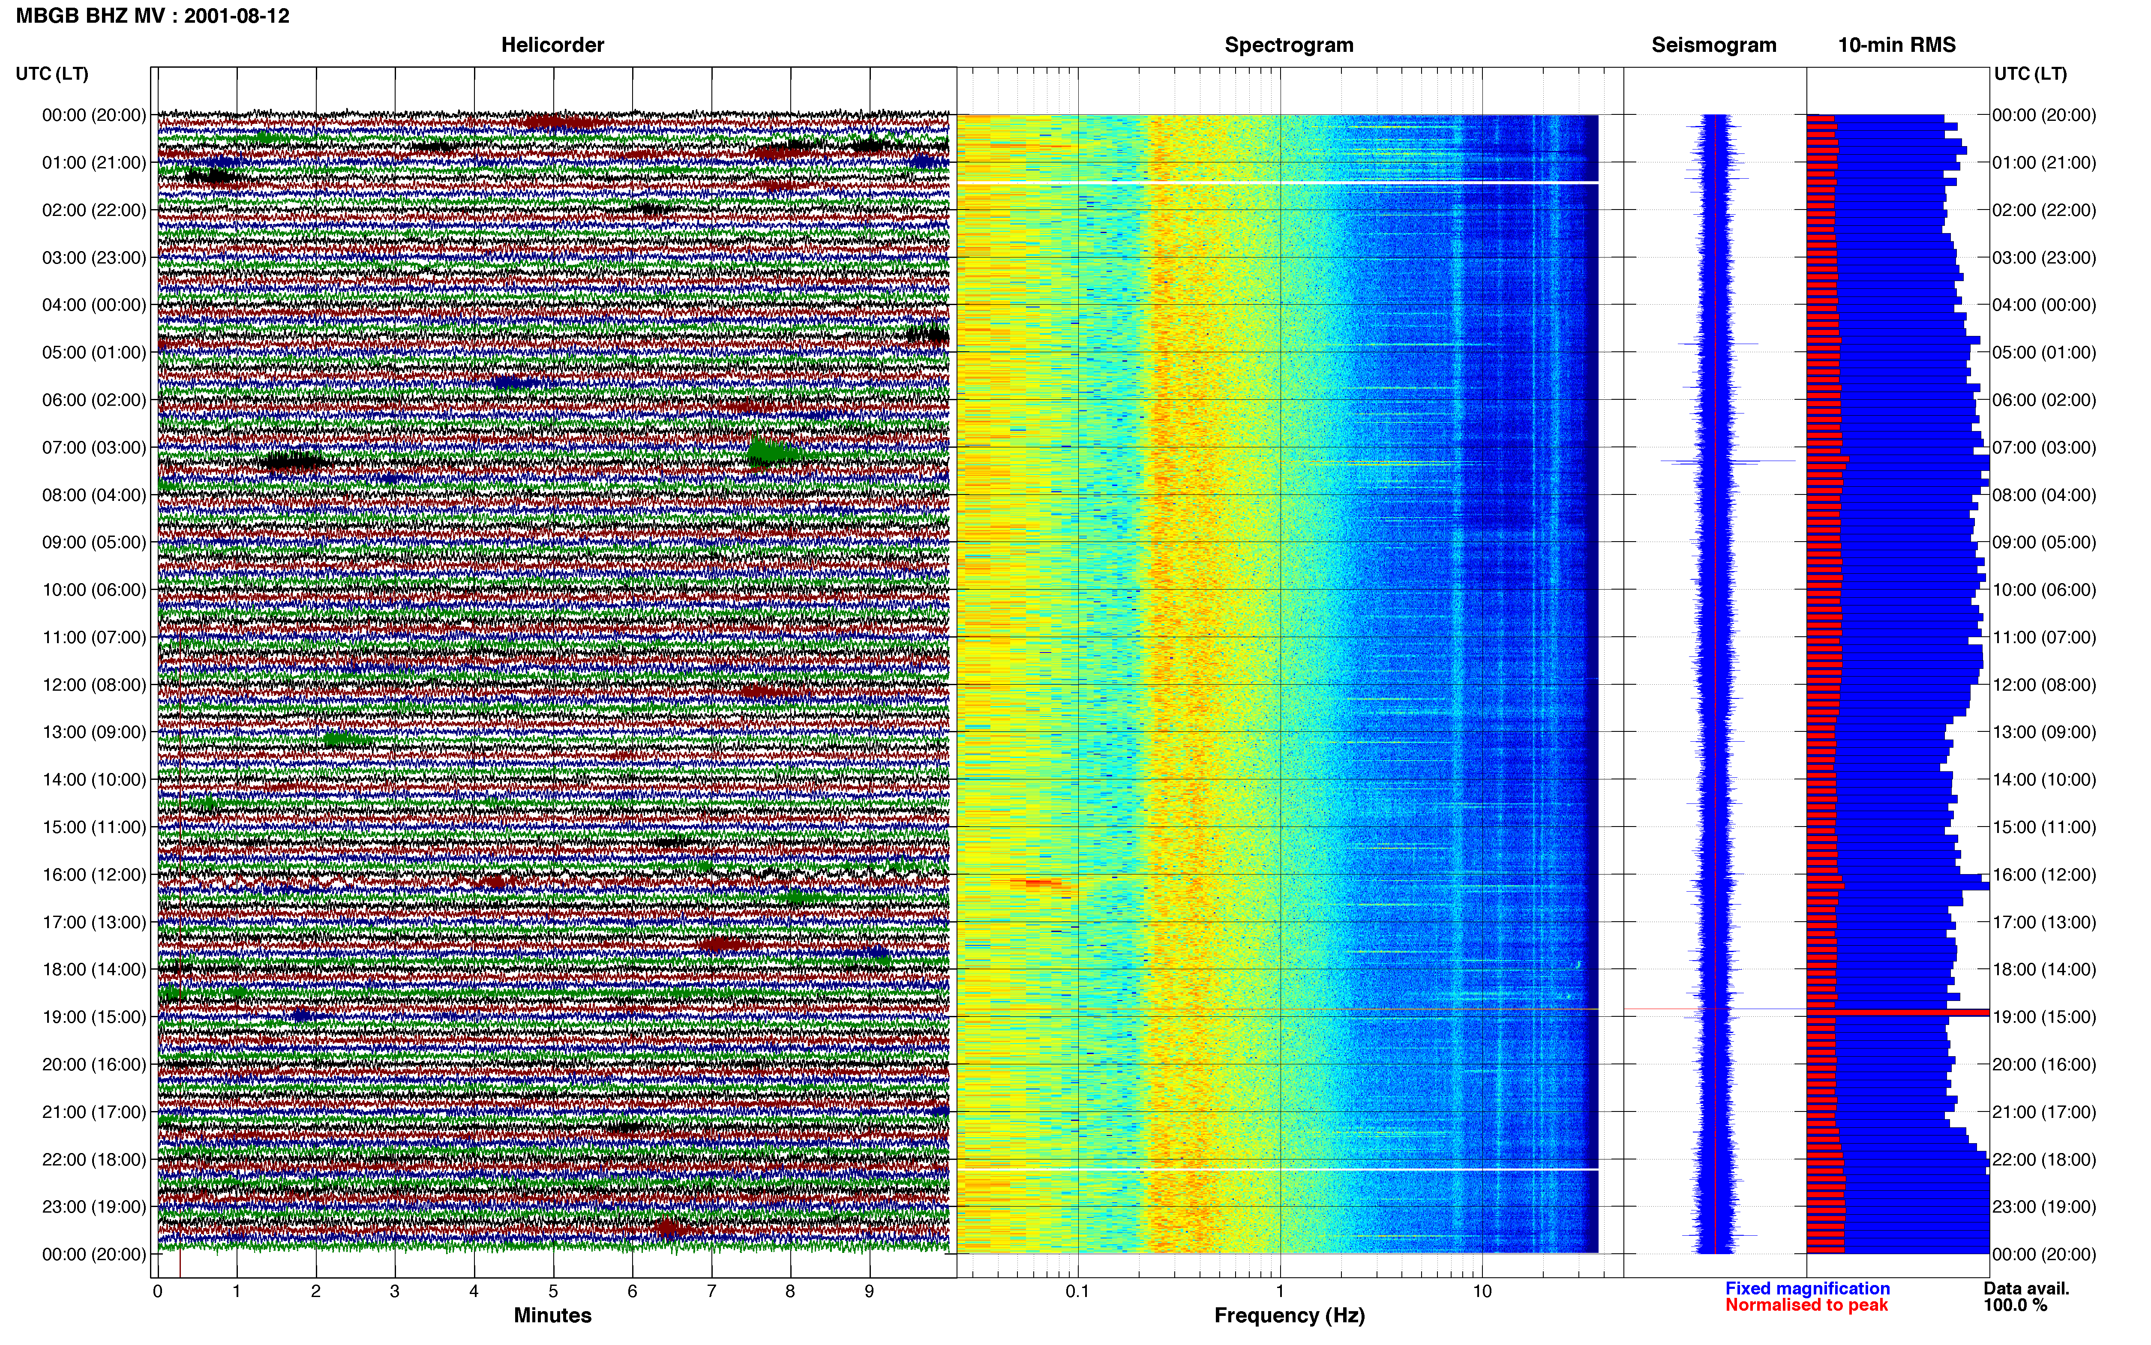The height and width of the screenshot is (1345, 2151).
Task: Click left time label '01:00 (21:00)'
Action: click(94, 163)
